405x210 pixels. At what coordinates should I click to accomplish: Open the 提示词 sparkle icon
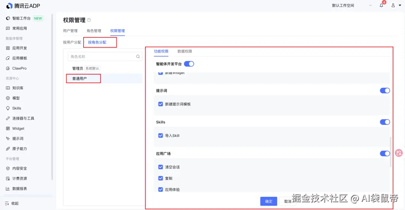tap(8, 139)
